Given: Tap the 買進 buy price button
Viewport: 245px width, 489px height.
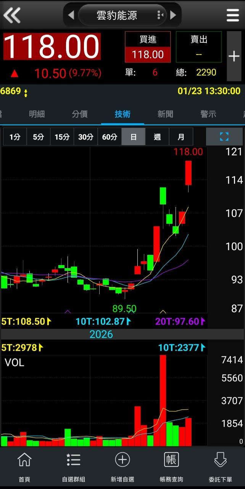Looking at the screenshot, I should point(148,47).
